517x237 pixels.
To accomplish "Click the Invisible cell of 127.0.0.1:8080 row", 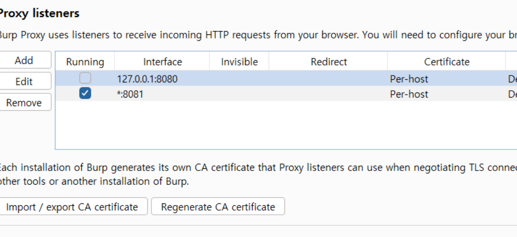I will (x=240, y=79).
